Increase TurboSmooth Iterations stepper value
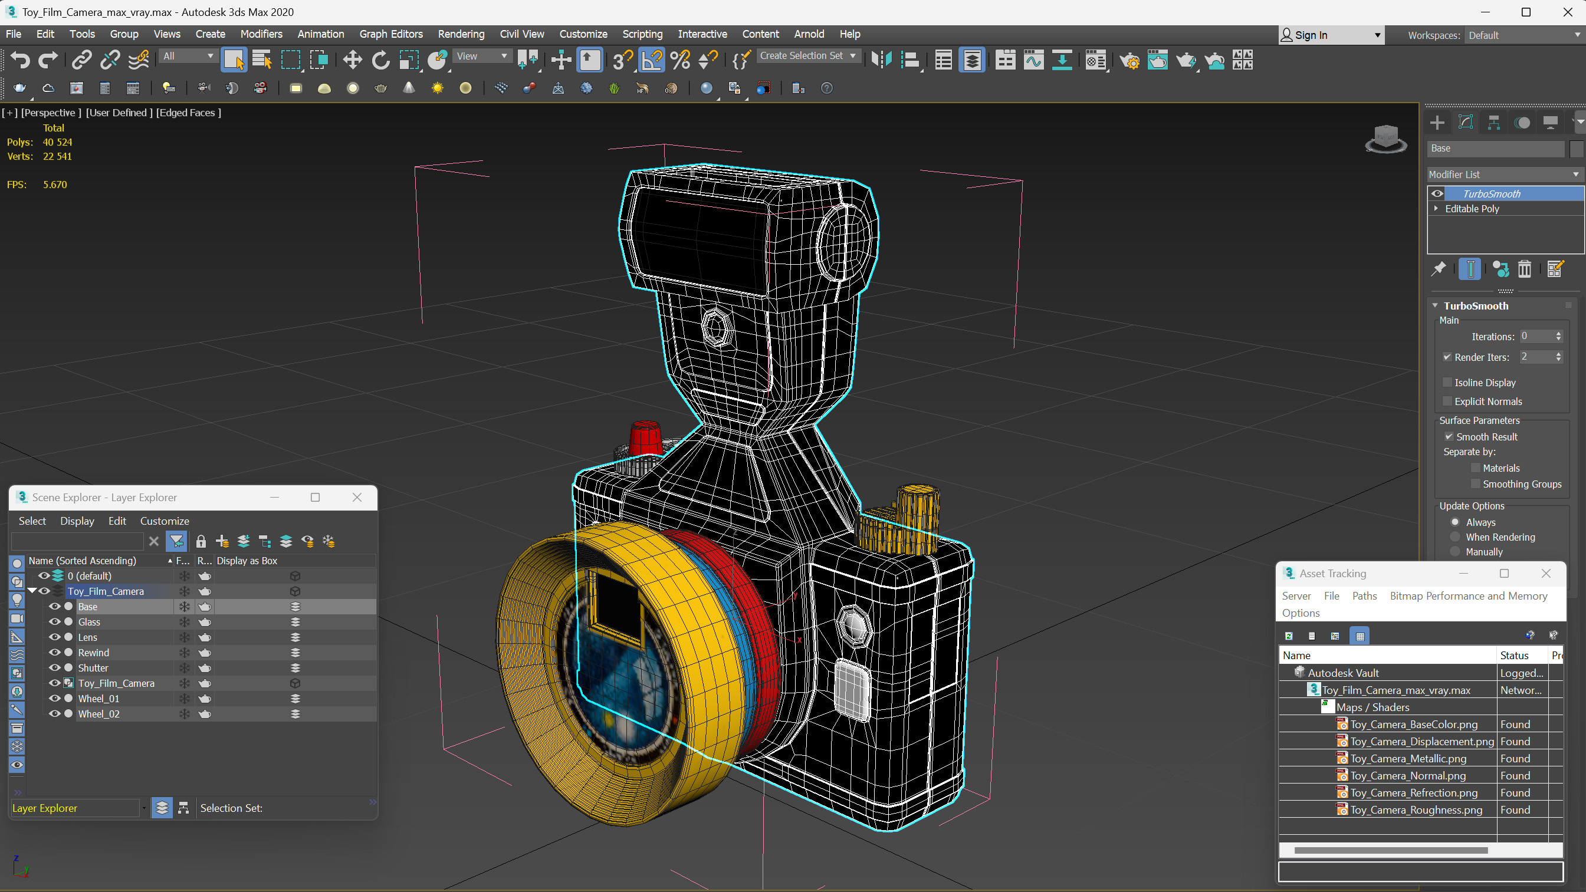The image size is (1586, 892). click(x=1560, y=332)
